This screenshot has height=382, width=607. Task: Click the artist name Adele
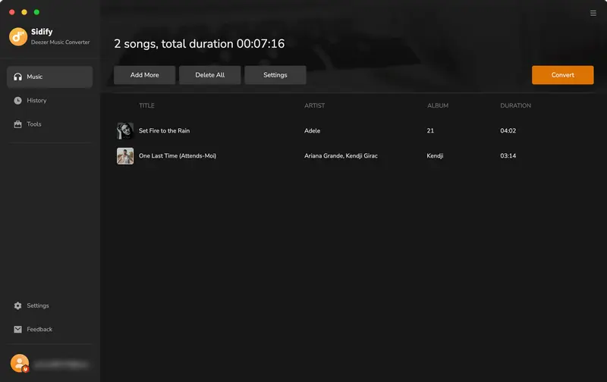pos(312,130)
